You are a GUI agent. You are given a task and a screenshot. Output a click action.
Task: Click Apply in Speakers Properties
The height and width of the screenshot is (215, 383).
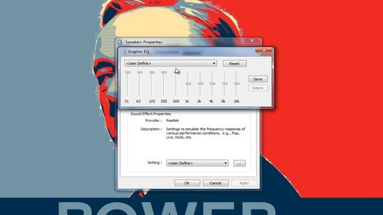coord(244,183)
